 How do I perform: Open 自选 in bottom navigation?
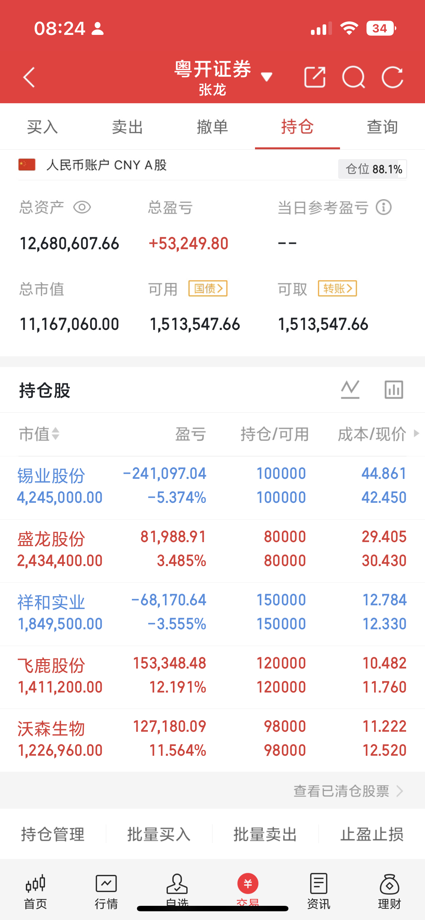click(177, 890)
